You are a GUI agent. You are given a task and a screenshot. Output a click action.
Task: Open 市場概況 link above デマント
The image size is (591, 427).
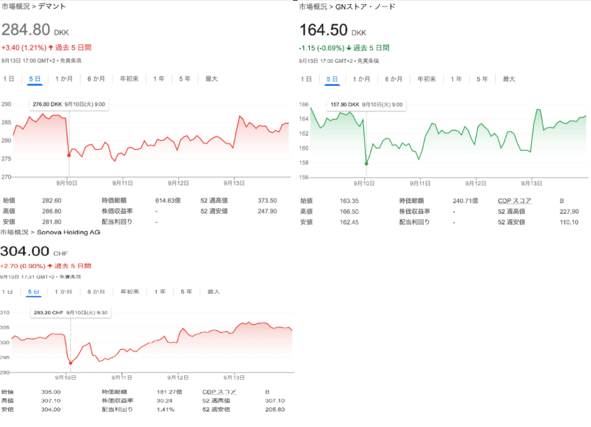click(15, 7)
